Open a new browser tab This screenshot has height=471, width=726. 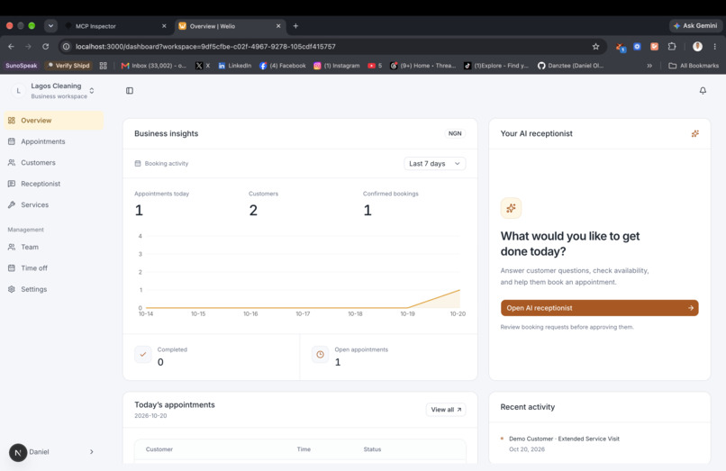pyautogui.click(x=295, y=26)
